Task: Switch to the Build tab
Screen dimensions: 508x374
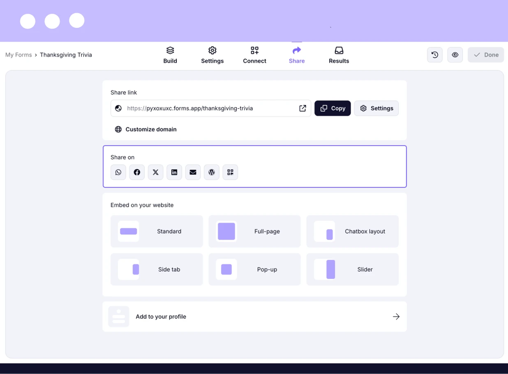Action: tap(170, 55)
